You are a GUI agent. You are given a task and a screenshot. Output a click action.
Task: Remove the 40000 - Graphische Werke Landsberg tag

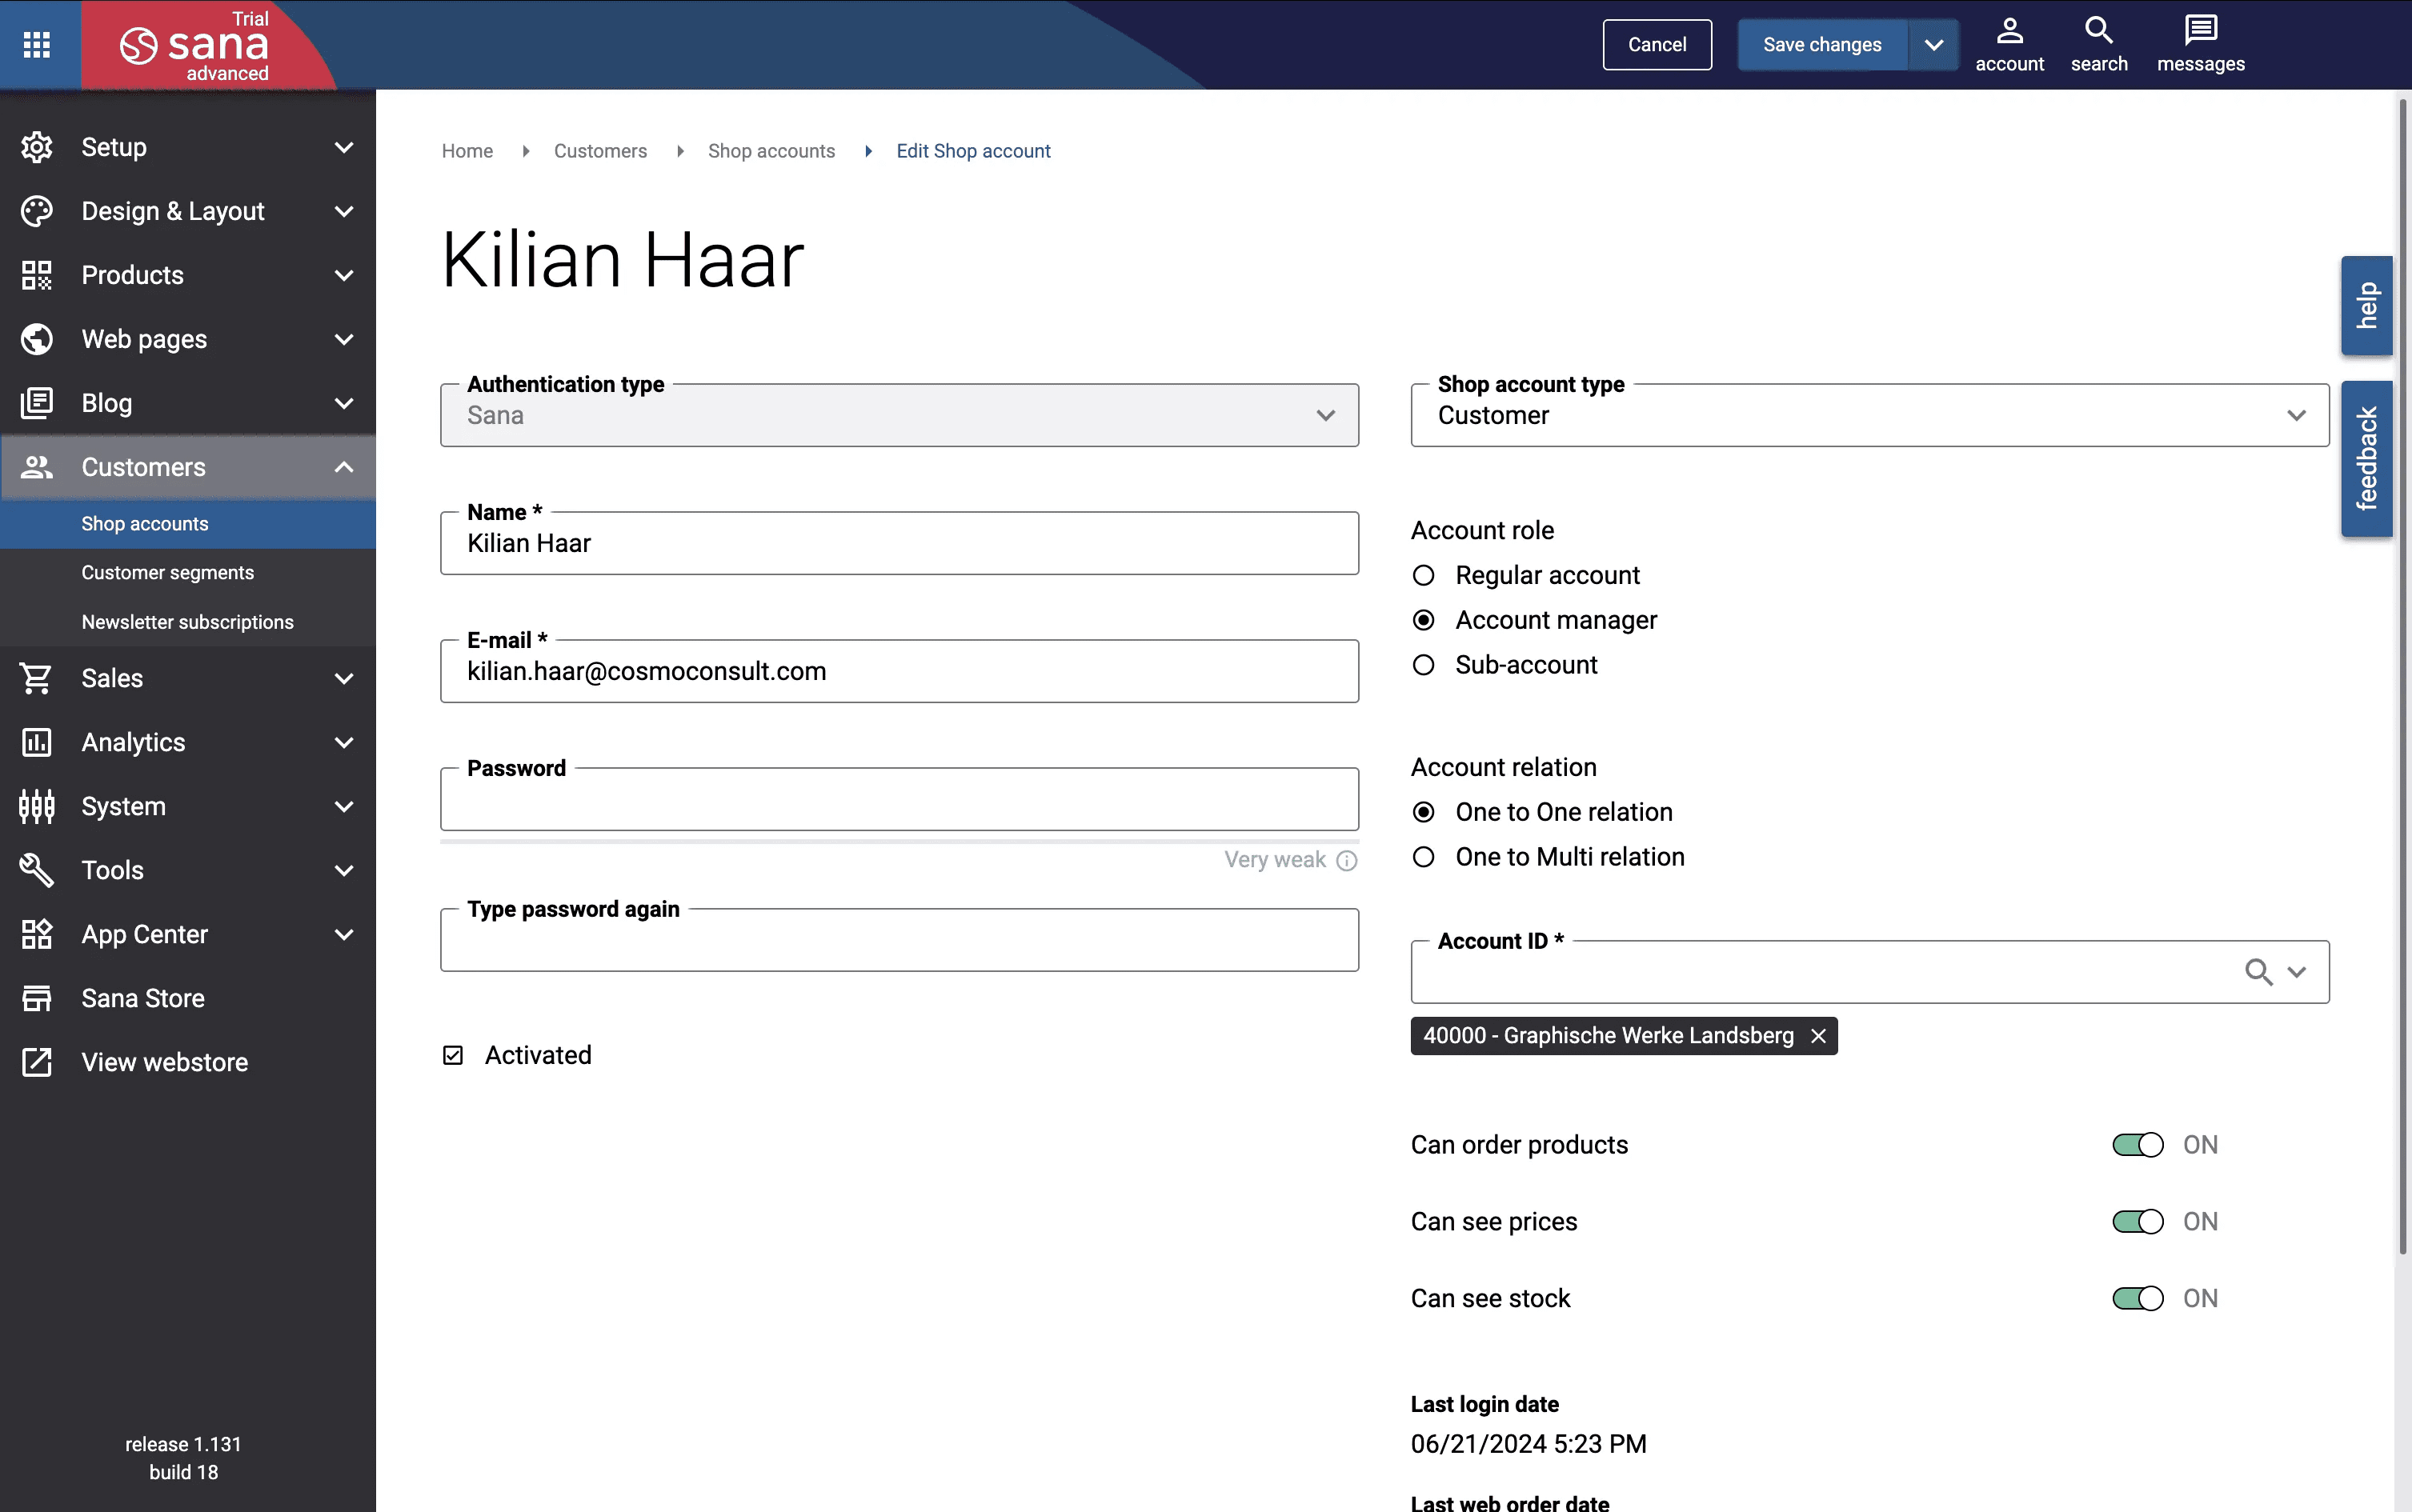pos(1817,1036)
